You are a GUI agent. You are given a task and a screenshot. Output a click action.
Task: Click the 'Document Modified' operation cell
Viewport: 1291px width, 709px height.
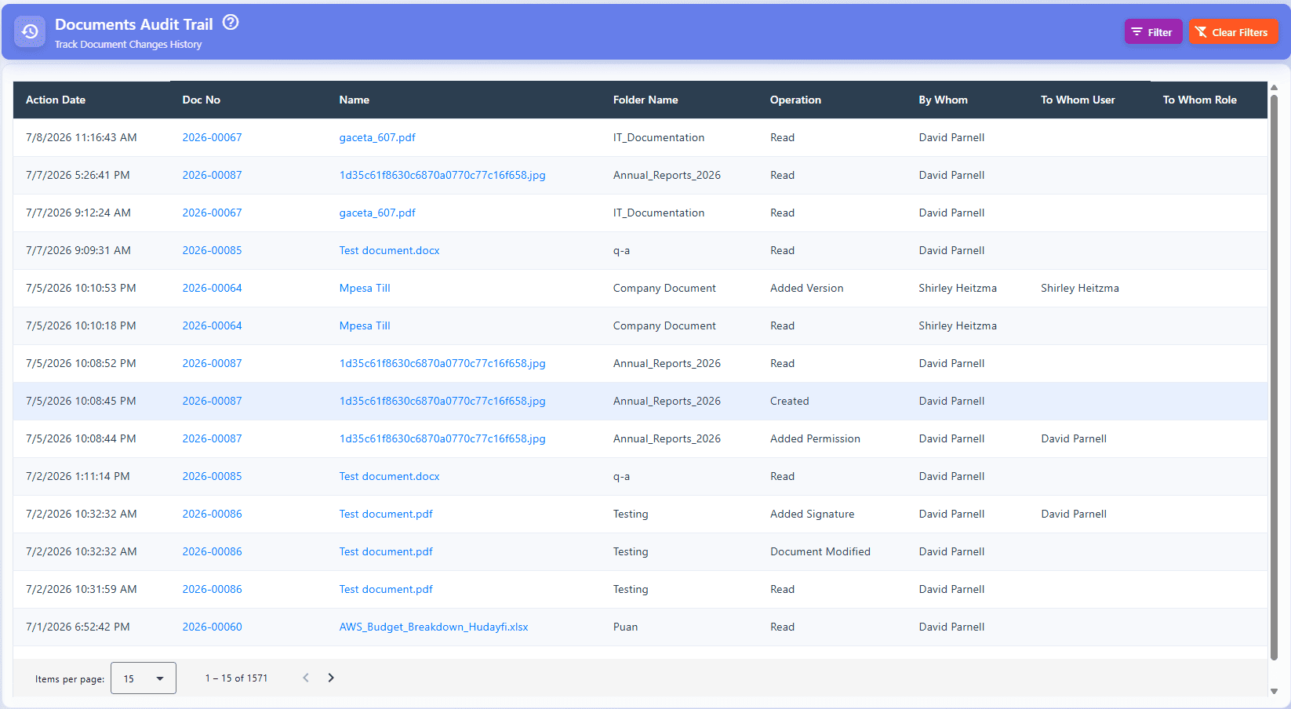click(x=820, y=551)
